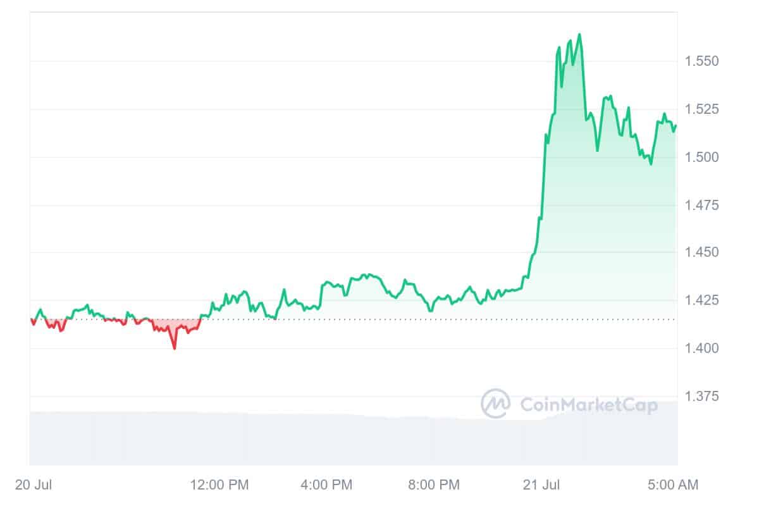Screen dimensions: 759x506
Task: Click the 1.475 price axis label
Action: (702, 205)
